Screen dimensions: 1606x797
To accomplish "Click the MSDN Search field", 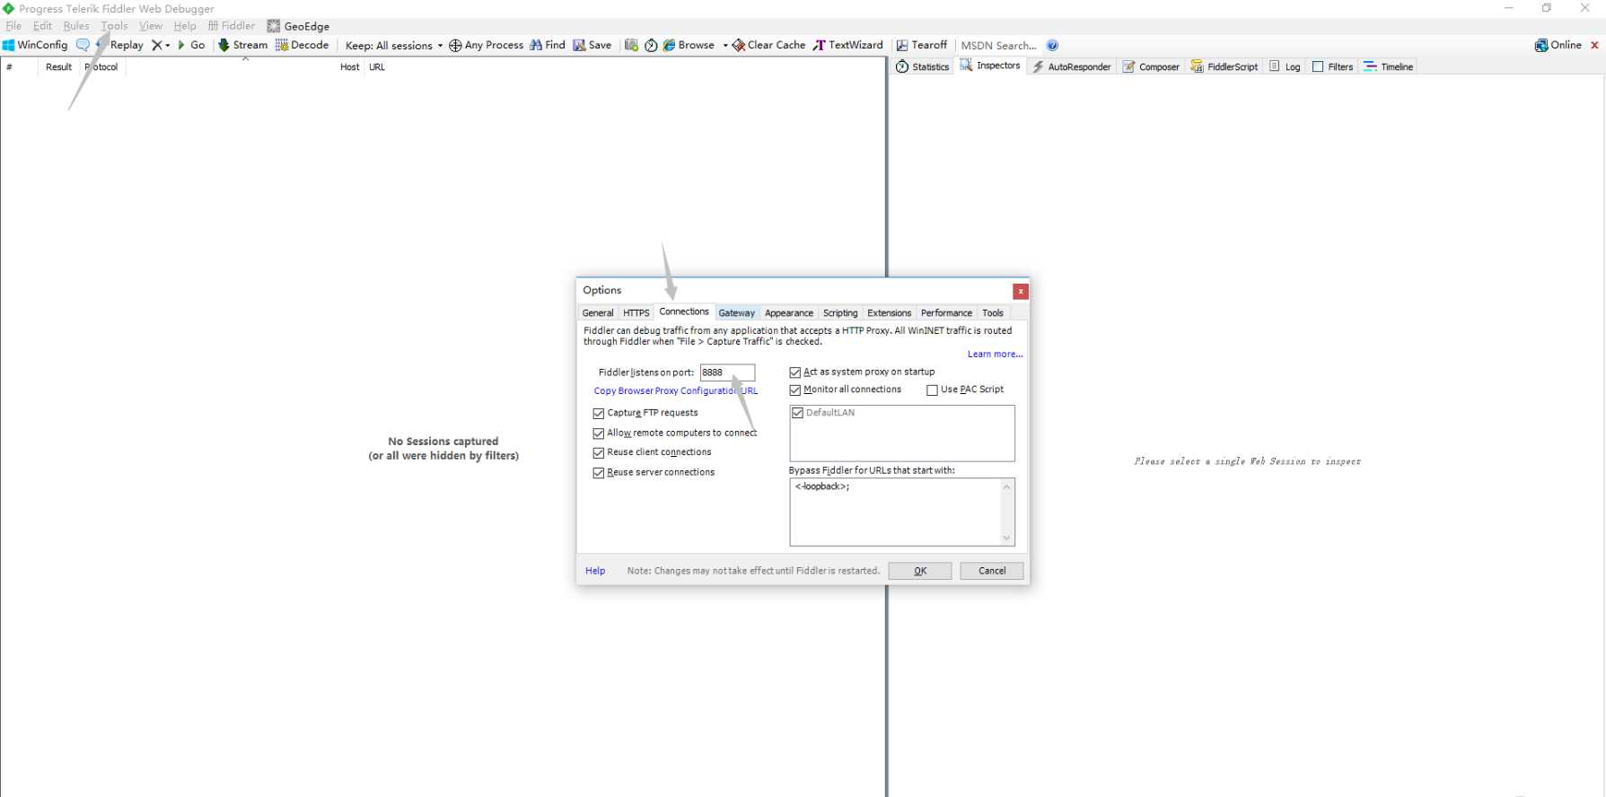I will coord(999,45).
